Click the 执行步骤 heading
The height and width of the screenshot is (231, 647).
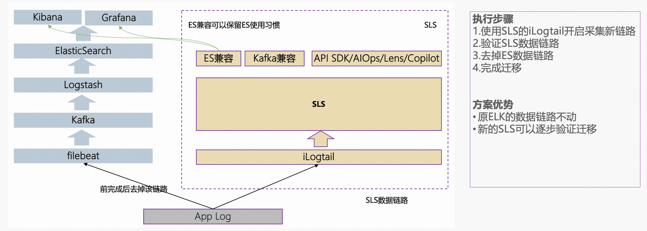pos(493,19)
